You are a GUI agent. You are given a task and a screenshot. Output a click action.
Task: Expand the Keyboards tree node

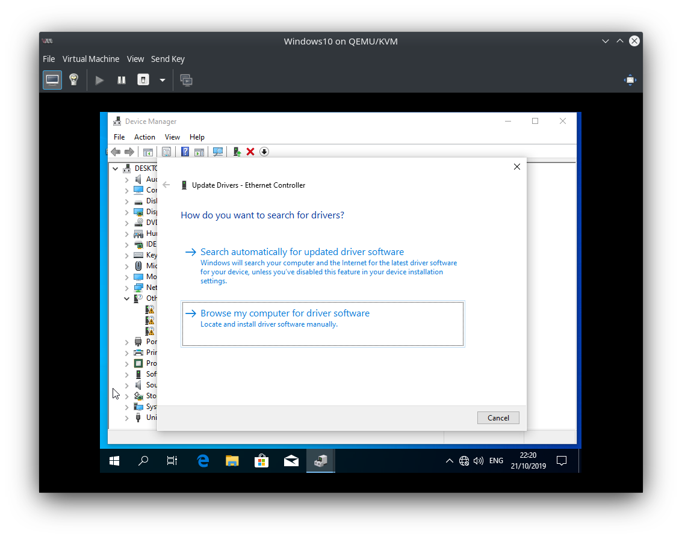(x=126, y=256)
